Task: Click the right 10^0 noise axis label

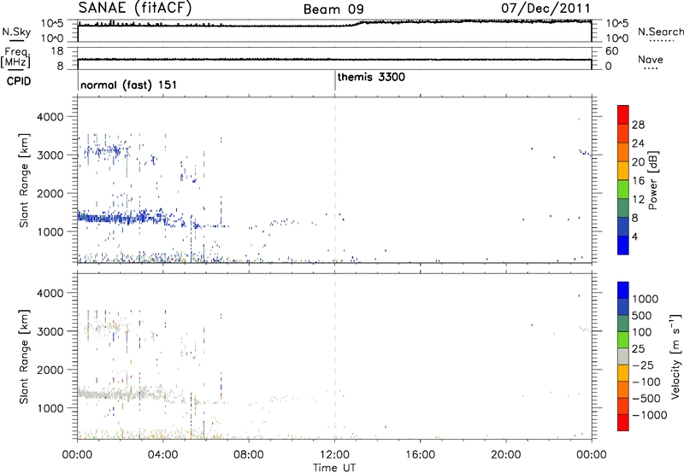Action: [x=616, y=38]
